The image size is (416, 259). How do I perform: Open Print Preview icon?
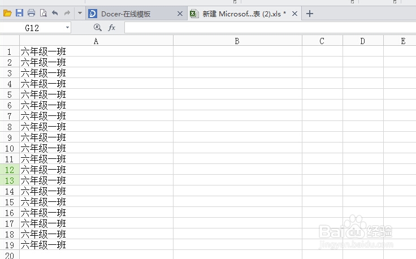point(44,13)
